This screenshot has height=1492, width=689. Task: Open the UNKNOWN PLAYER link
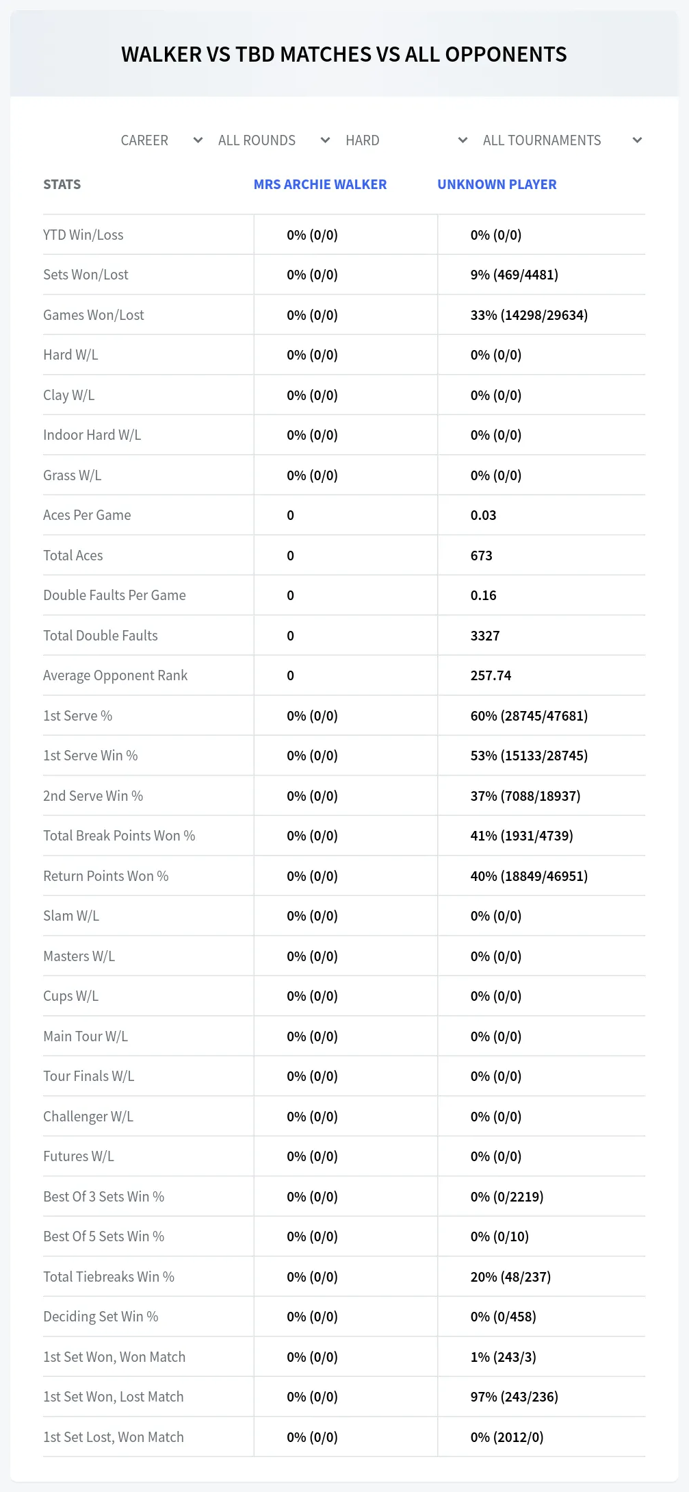click(x=497, y=184)
